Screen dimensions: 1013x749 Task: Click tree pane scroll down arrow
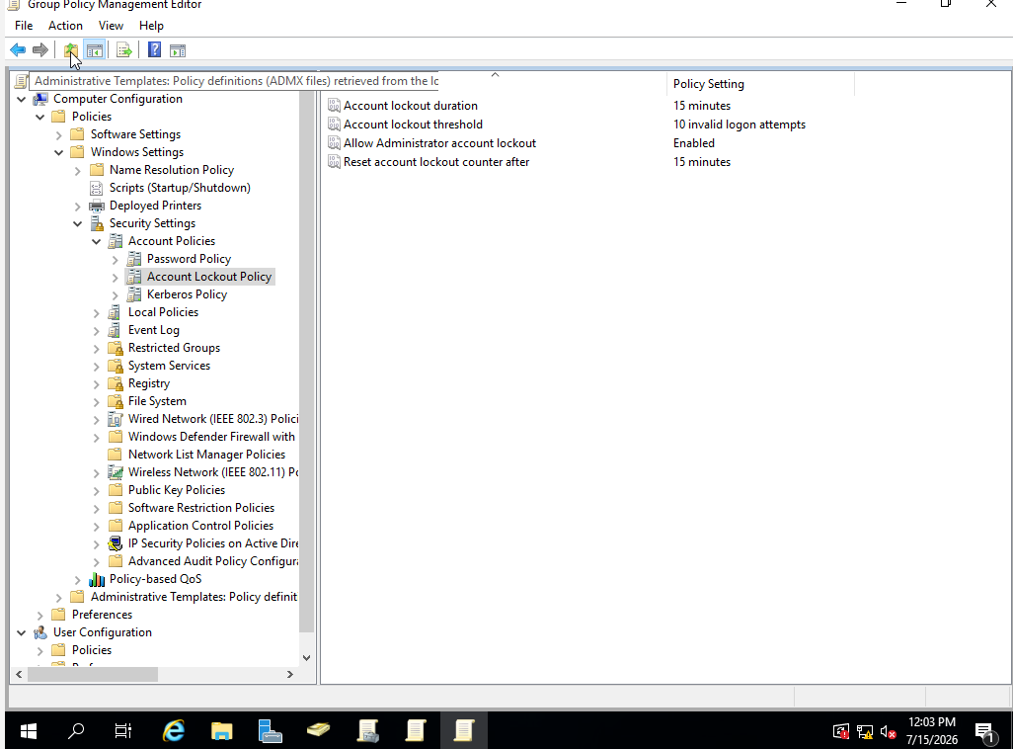(307, 658)
